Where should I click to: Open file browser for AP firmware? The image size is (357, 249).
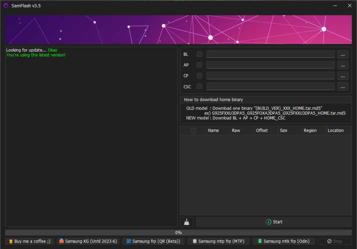[343, 65]
